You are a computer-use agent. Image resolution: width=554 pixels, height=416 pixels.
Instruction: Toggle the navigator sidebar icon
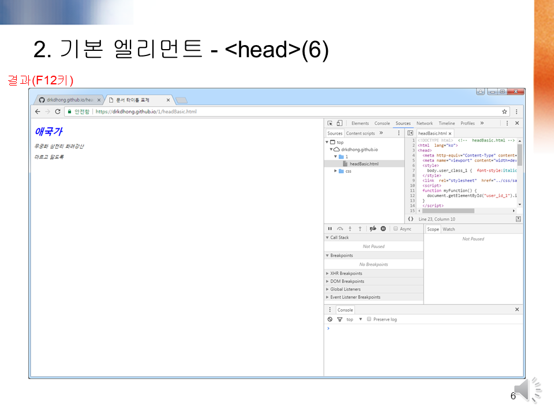(x=410, y=133)
